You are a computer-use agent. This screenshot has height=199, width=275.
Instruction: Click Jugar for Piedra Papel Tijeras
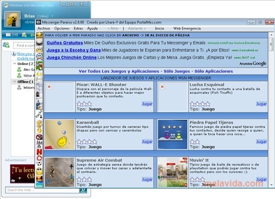[x=261, y=141]
